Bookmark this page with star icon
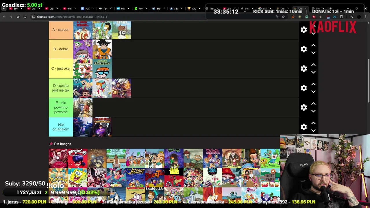 click(x=283, y=17)
